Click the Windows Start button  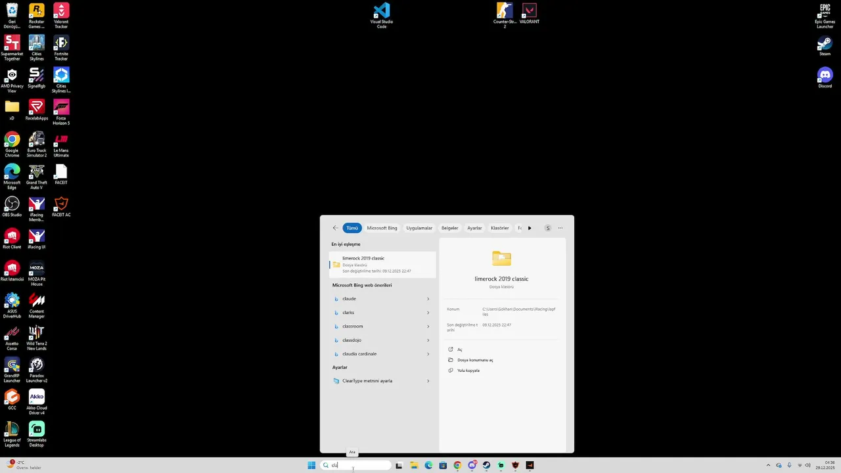point(311,465)
